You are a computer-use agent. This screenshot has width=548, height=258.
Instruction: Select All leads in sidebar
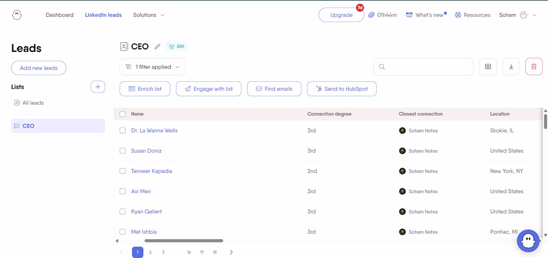(x=29, y=103)
